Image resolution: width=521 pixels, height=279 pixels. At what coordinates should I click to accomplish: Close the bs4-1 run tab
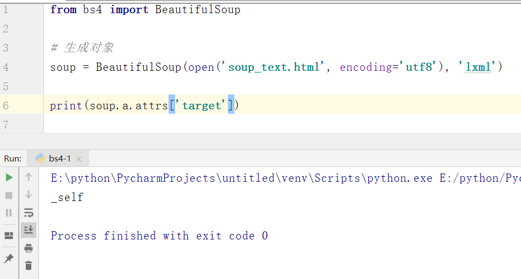pos(79,159)
